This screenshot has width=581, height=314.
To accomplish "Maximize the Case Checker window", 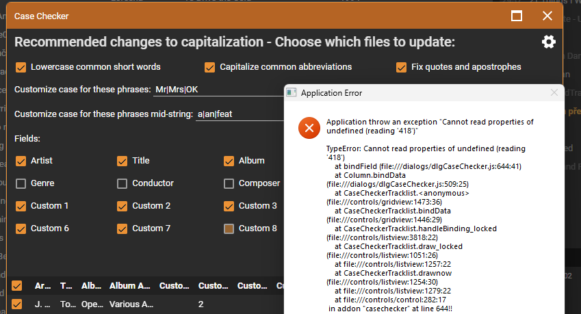I will click(x=517, y=16).
